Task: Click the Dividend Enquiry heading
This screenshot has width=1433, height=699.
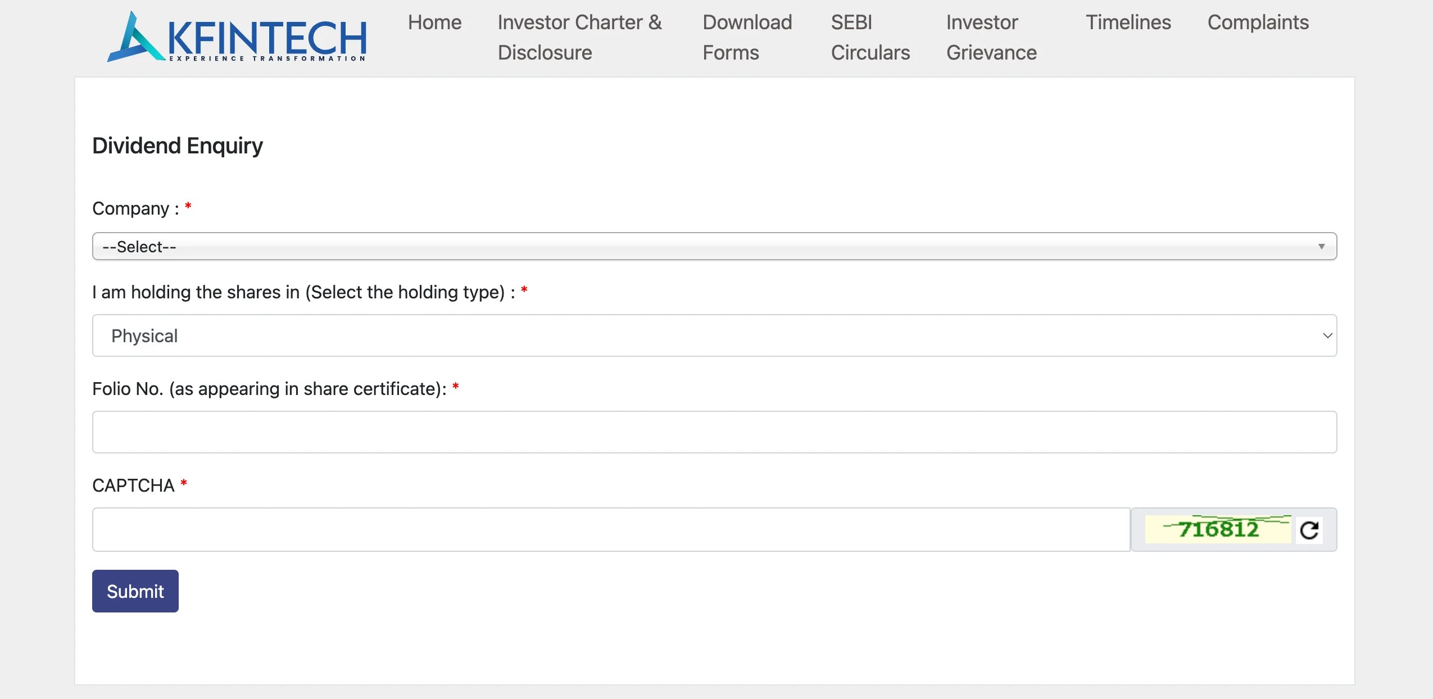Action: pos(178,145)
